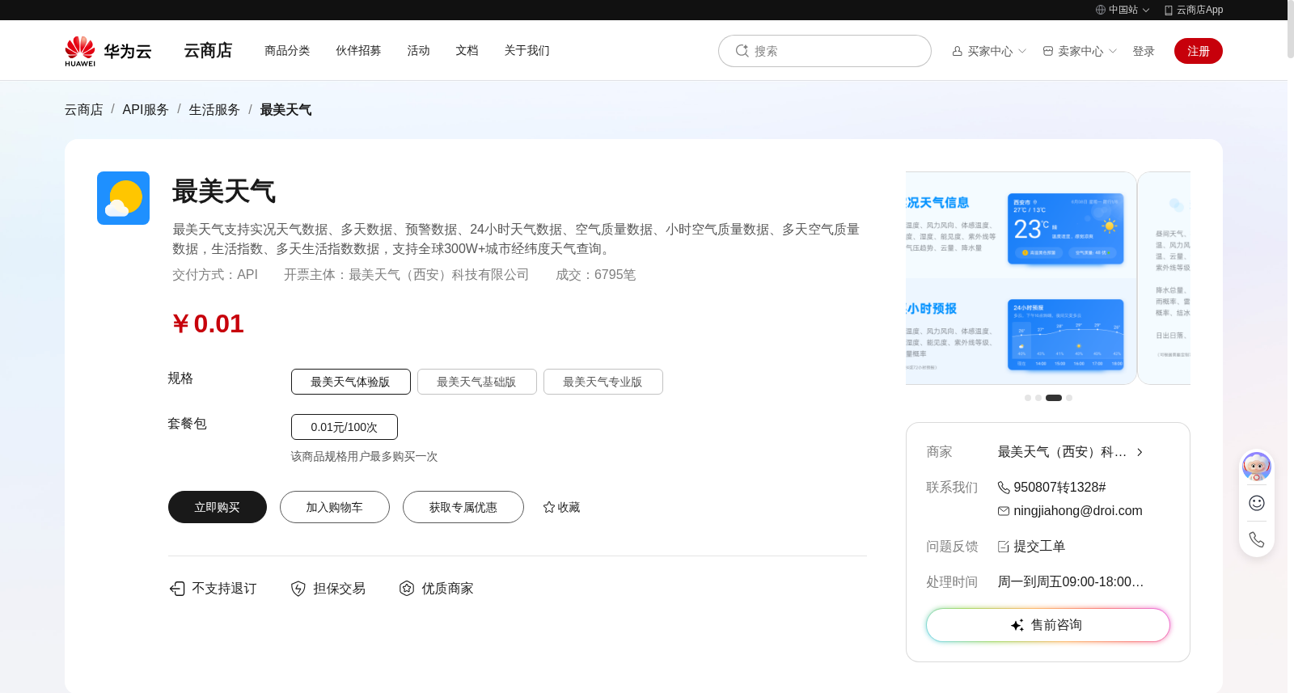Click the smiley feedback icon on the sidebar

pos(1257,503)
